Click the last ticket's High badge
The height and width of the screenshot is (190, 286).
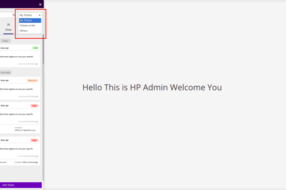click(34, 140)
